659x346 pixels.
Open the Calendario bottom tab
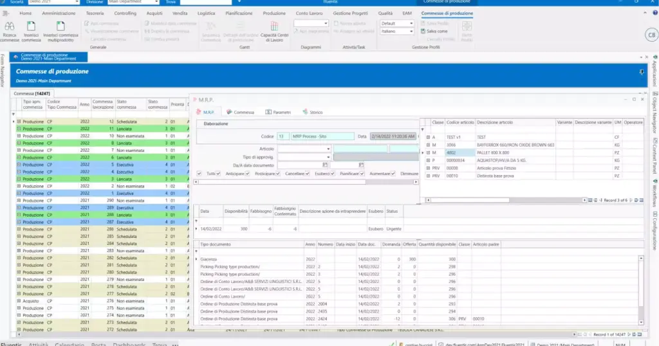pyautogui.click(x=70, y=344)
